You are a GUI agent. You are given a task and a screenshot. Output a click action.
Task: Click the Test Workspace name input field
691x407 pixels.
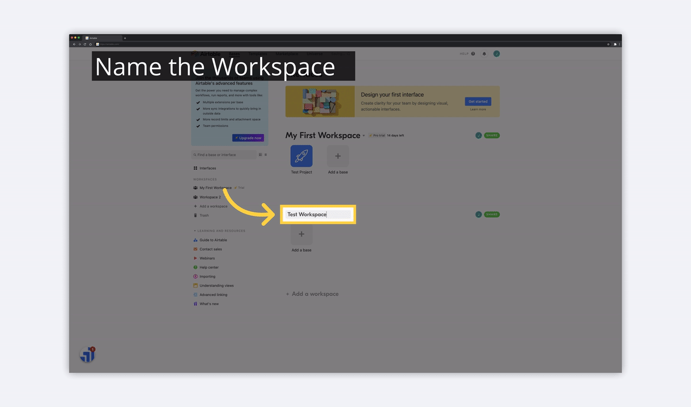pos(318,214)
